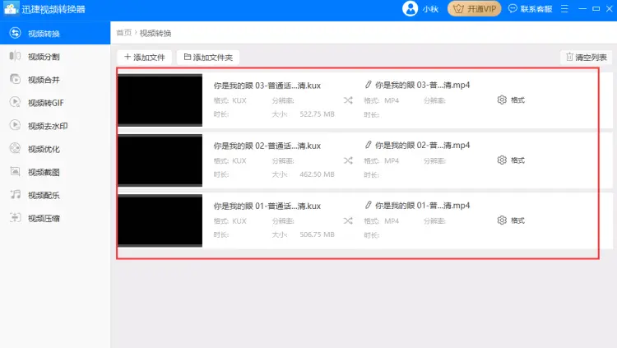
Task: Open the 视频去水印 sidebar section
Action: point(55,126)
